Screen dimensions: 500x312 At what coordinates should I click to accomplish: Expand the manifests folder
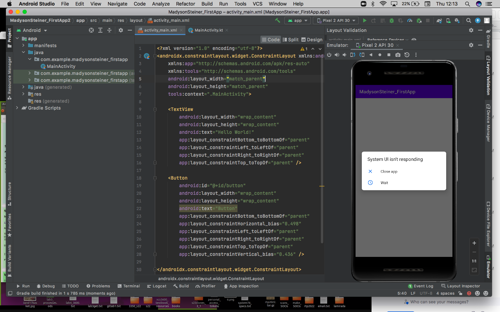[23, 45]
